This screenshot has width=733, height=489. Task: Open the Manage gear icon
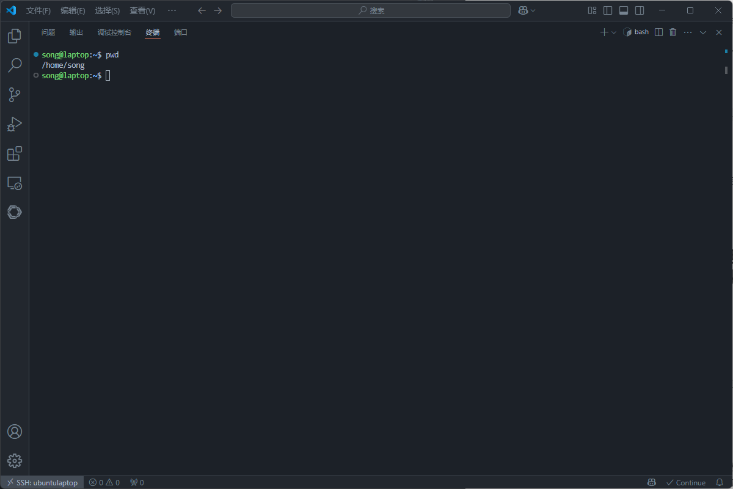click(15, 461)
